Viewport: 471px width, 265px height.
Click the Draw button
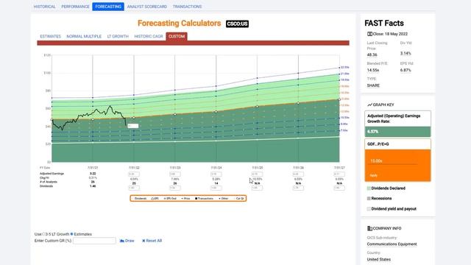tap(127, 241)
